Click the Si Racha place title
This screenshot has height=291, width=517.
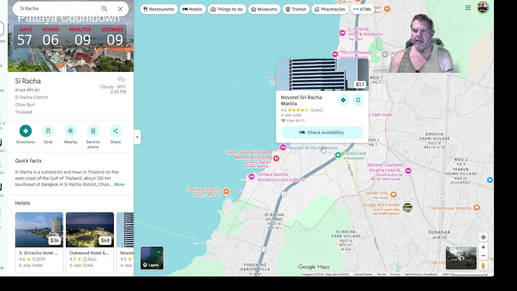(x=28, y=81)
